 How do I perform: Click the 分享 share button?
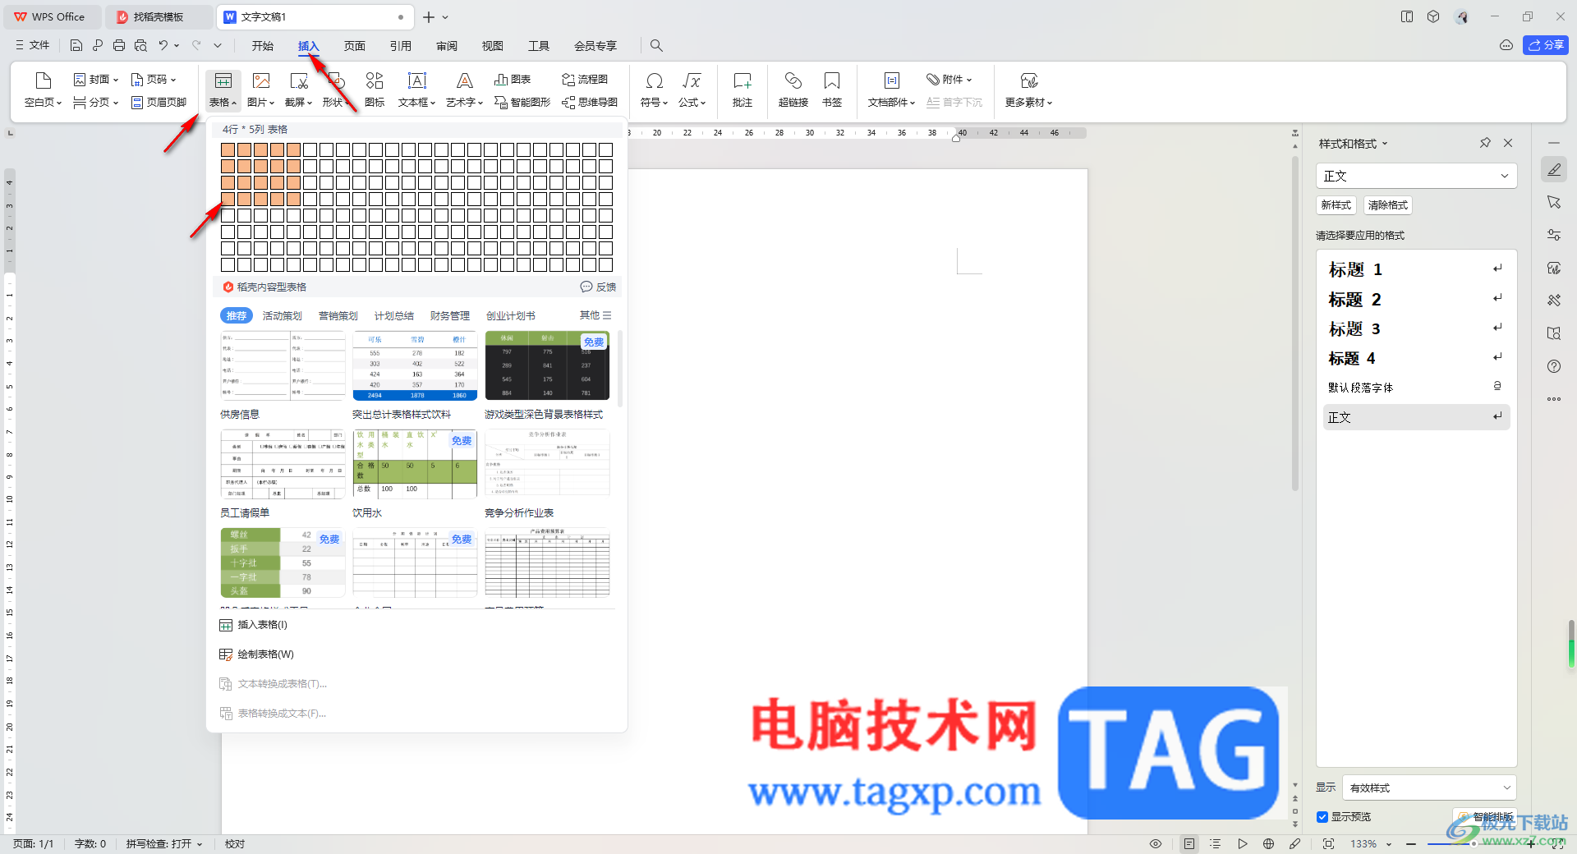[x=1546, y=45]
